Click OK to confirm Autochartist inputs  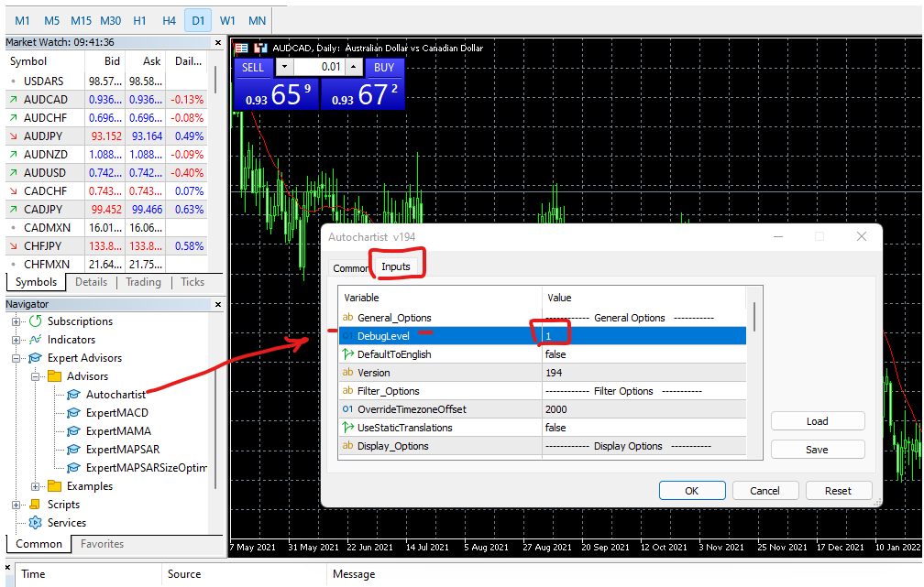pos(692,490)
